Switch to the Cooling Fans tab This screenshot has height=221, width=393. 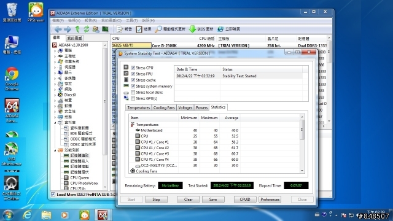pos(164,108)
